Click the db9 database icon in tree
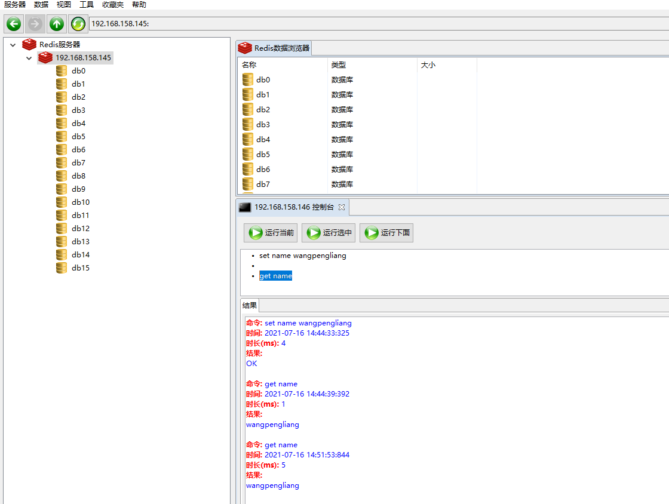The height and width of the screenshot is (504, 669). click(x=62, y=189)
